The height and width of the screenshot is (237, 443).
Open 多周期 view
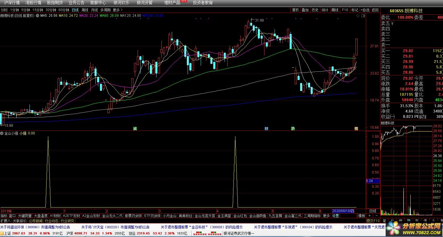coord(105,10)
